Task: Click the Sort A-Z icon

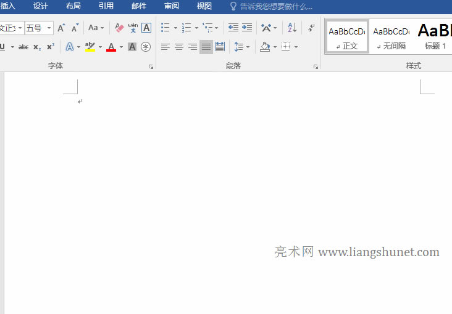Action: 292,28
